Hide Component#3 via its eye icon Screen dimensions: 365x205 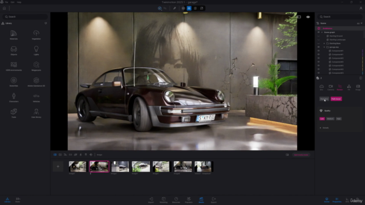point(318,73)
